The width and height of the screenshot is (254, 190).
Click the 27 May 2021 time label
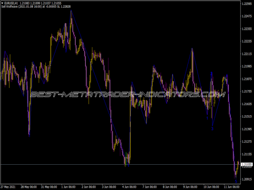(9, 186)
